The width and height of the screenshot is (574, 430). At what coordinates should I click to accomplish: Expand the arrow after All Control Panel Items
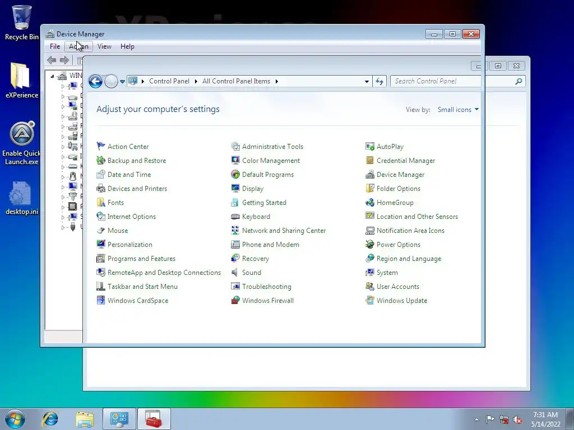(277, 81)
